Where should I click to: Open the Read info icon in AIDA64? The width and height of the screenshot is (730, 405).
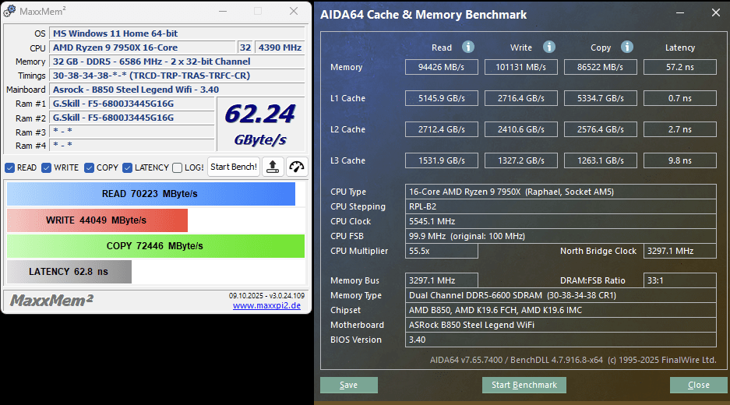pos(468,47)
